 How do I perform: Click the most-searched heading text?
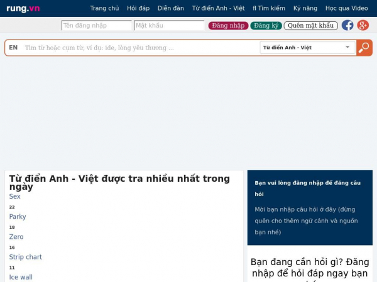119,182
